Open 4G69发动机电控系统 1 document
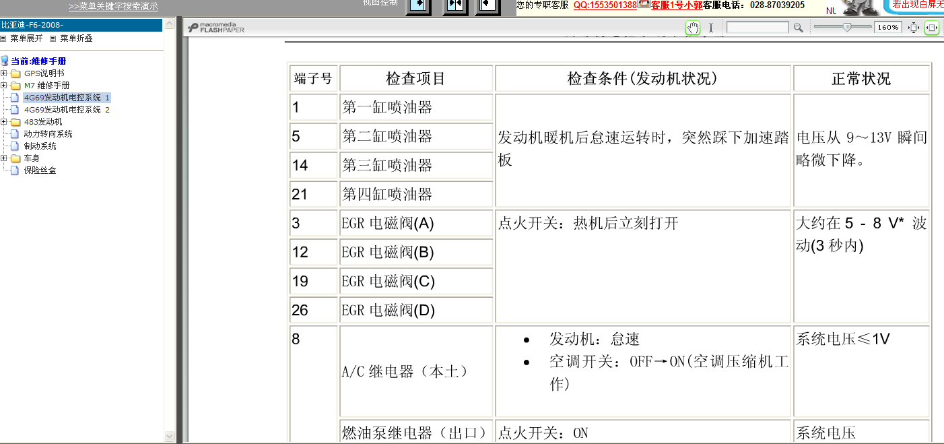 tap(67, 98)
